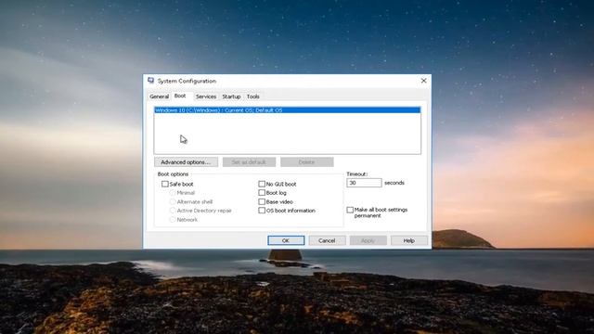Select the Windows 10 boot entry
The image size is (594, 334).
[x=287, y=110]
